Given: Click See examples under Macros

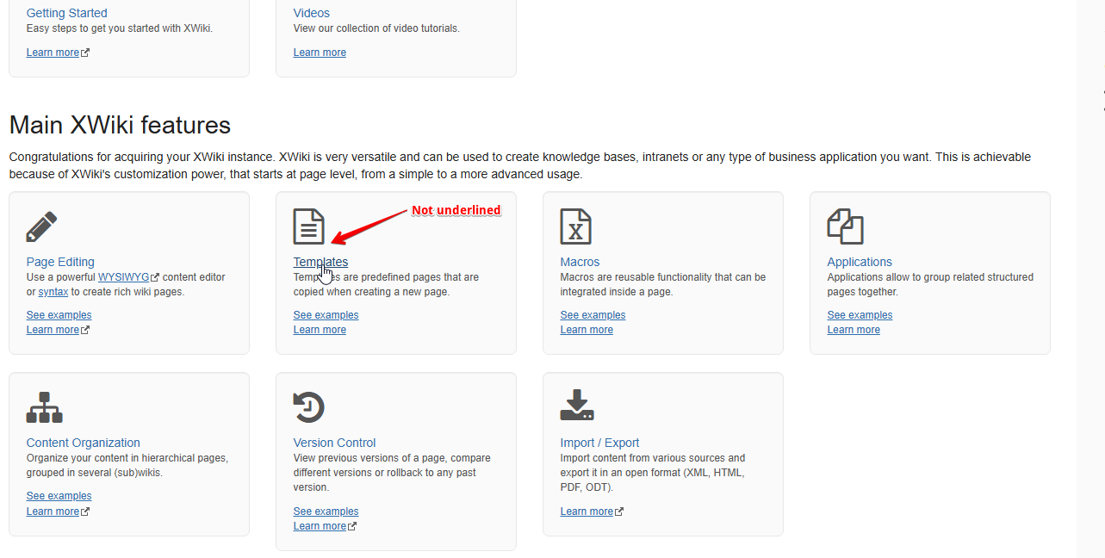Looking at the screenshot, I should (593, 315).
